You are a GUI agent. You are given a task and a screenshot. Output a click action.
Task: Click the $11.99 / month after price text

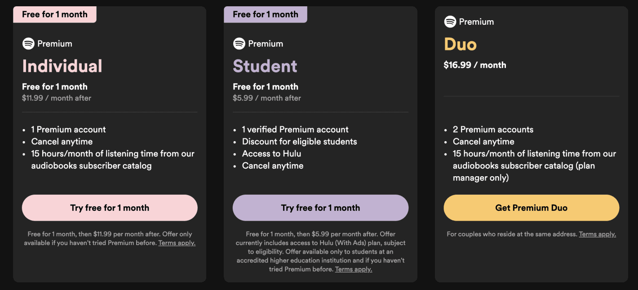(x=57, y=98)
